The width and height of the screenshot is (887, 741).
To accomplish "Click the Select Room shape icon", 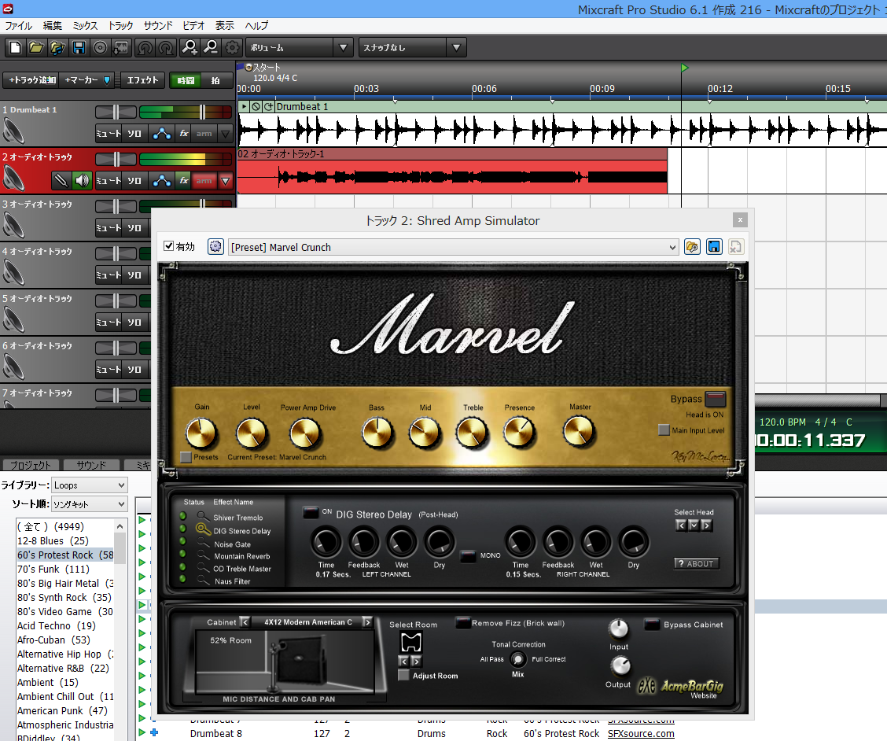I will (411, 643).
